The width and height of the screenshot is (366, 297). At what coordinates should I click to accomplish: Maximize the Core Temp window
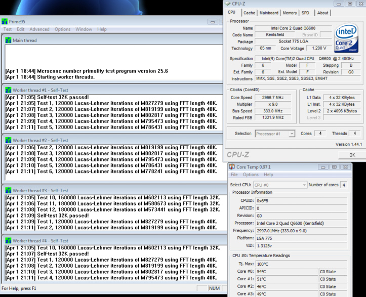tap(334, 167)
